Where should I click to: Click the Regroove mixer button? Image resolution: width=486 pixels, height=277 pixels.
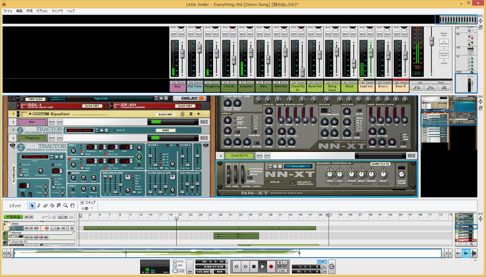(332, 267)
